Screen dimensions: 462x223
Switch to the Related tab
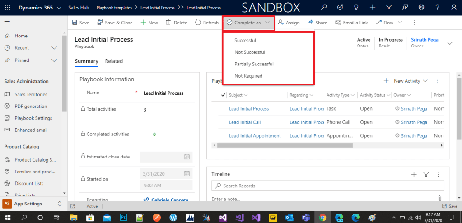tap(114, 61)
